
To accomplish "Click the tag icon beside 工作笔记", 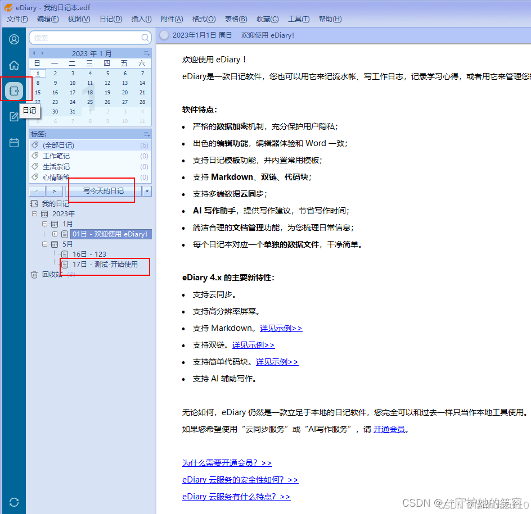I will 35,156.
